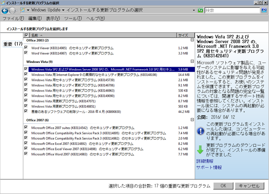Open the ファイル(F) menu

[x=13, y=18]
